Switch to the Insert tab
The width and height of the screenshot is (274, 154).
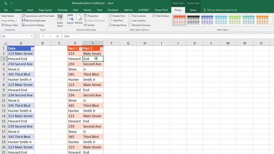30,10
